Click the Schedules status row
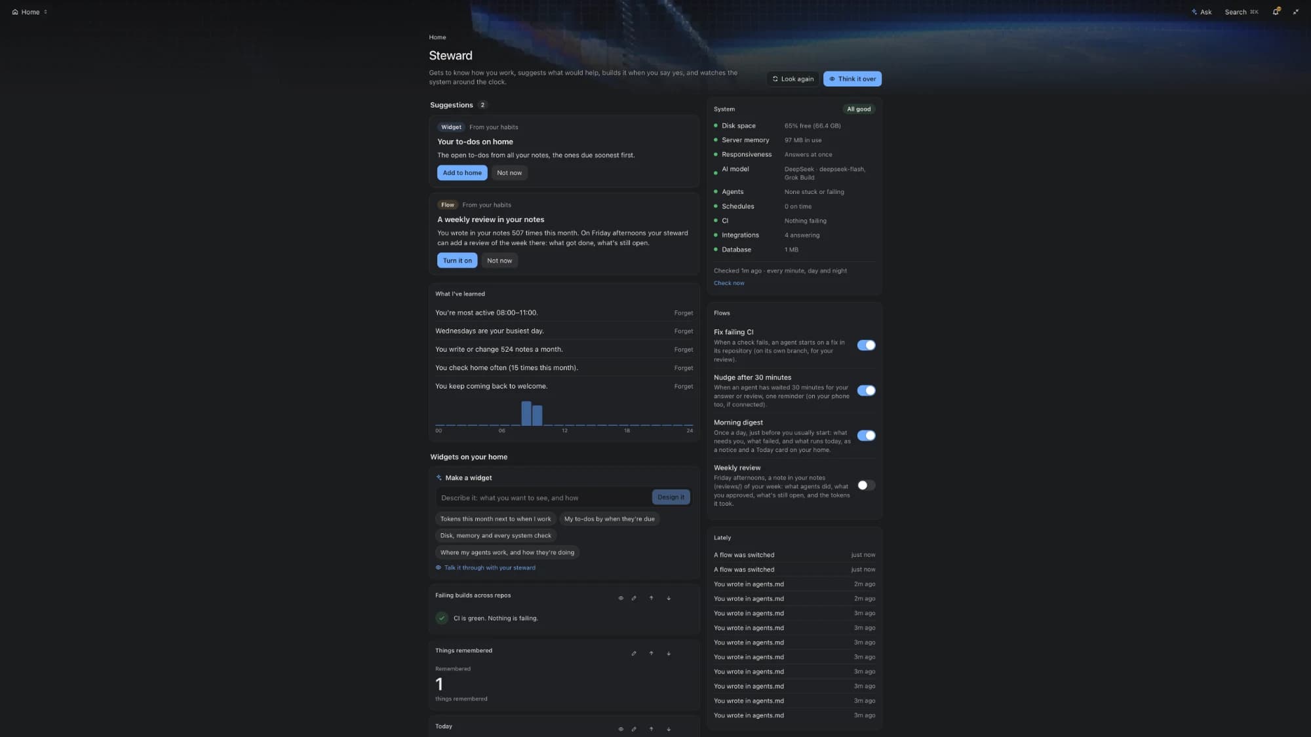 [x=794, y=206]
